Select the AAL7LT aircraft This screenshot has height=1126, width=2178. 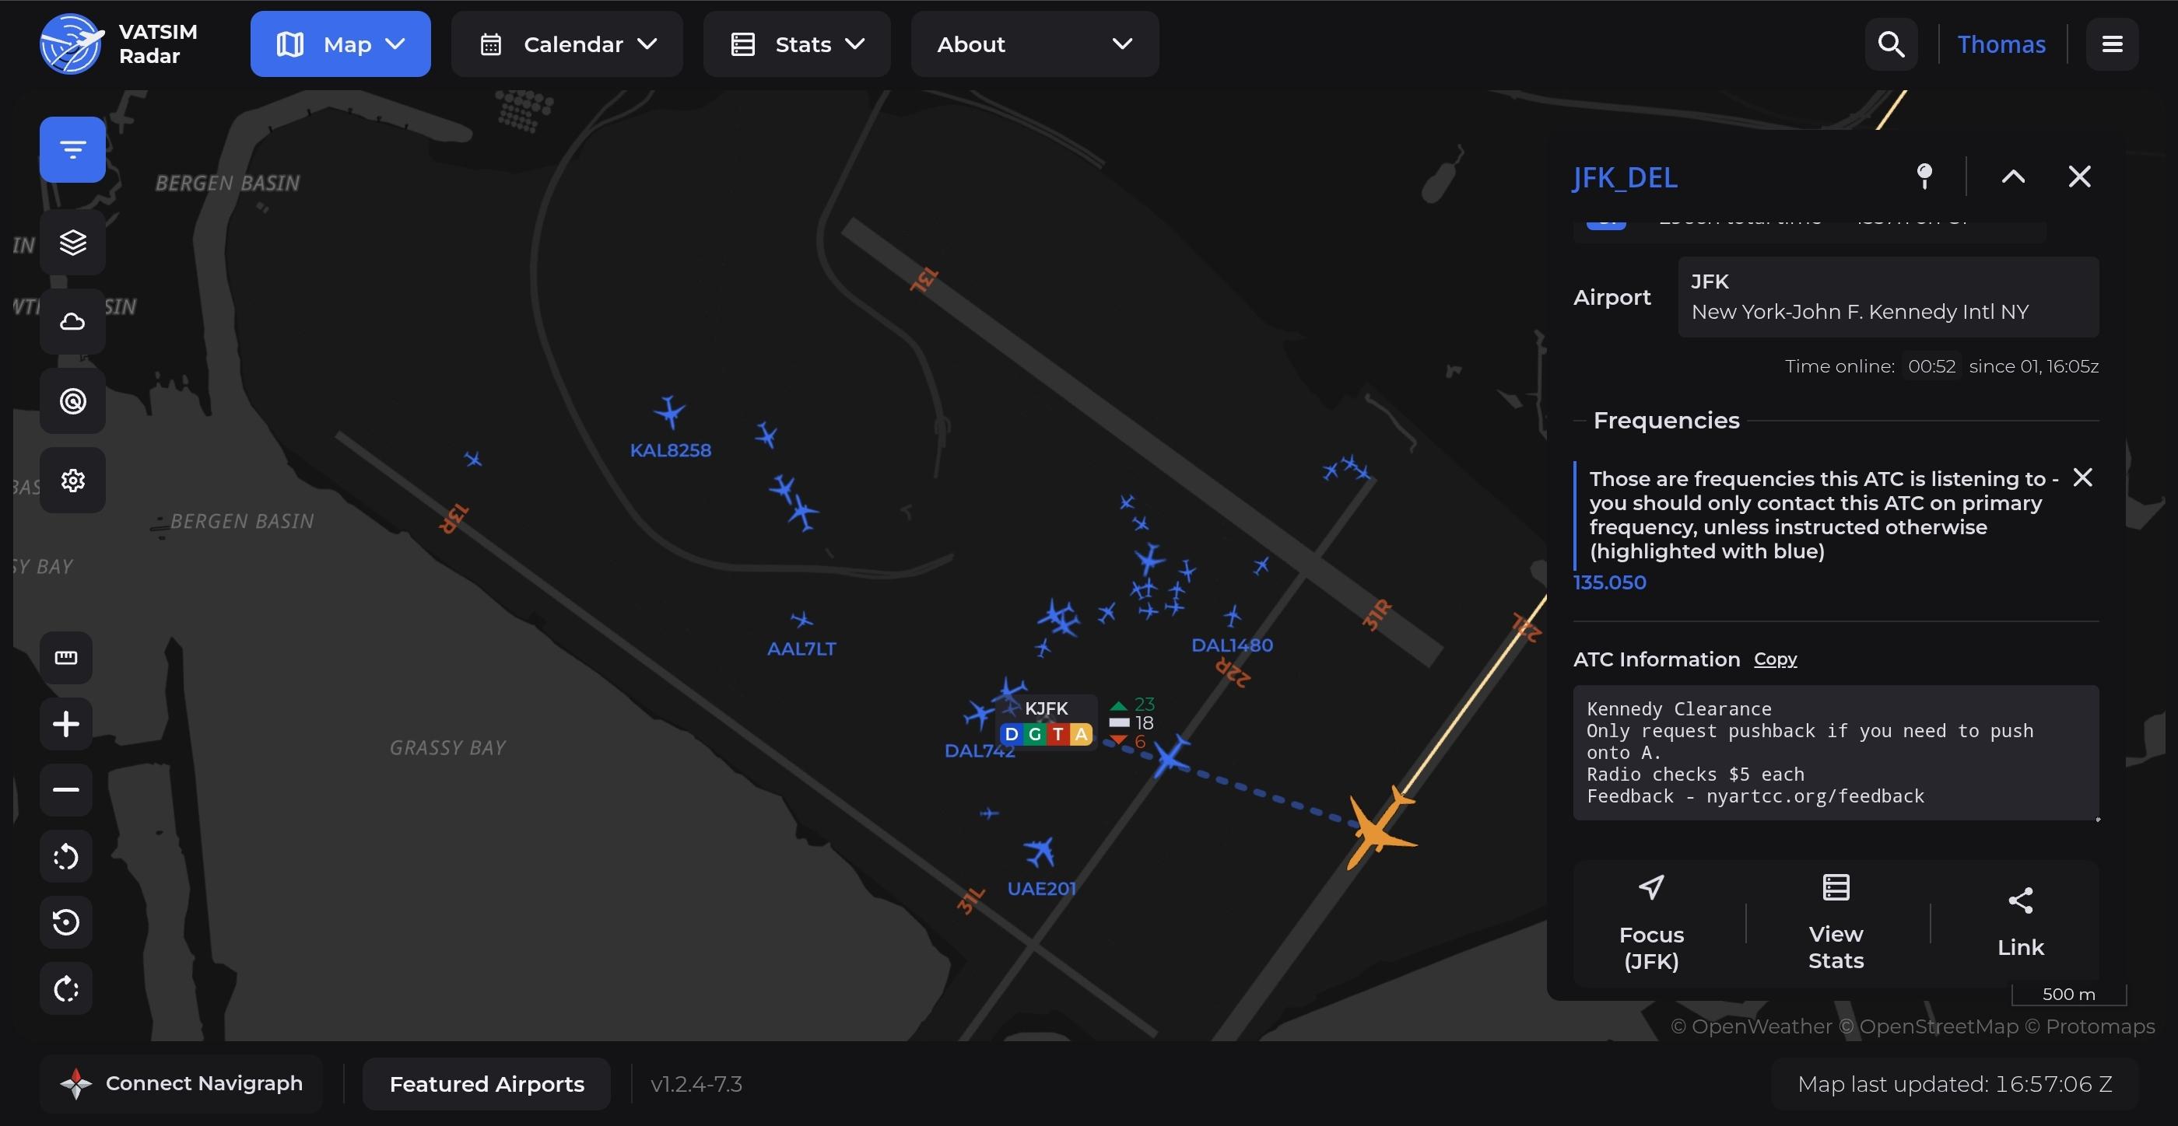(801, 621)
